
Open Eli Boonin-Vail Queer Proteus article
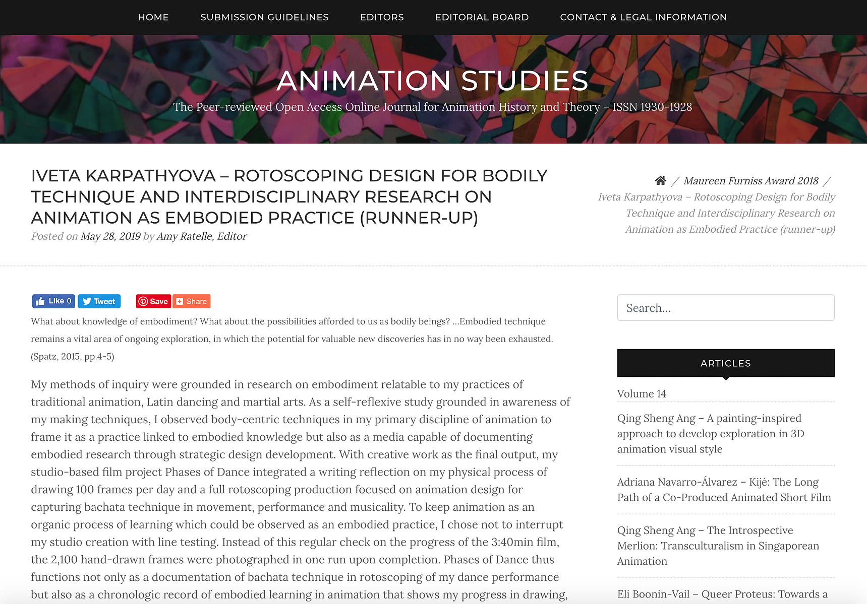722,594
